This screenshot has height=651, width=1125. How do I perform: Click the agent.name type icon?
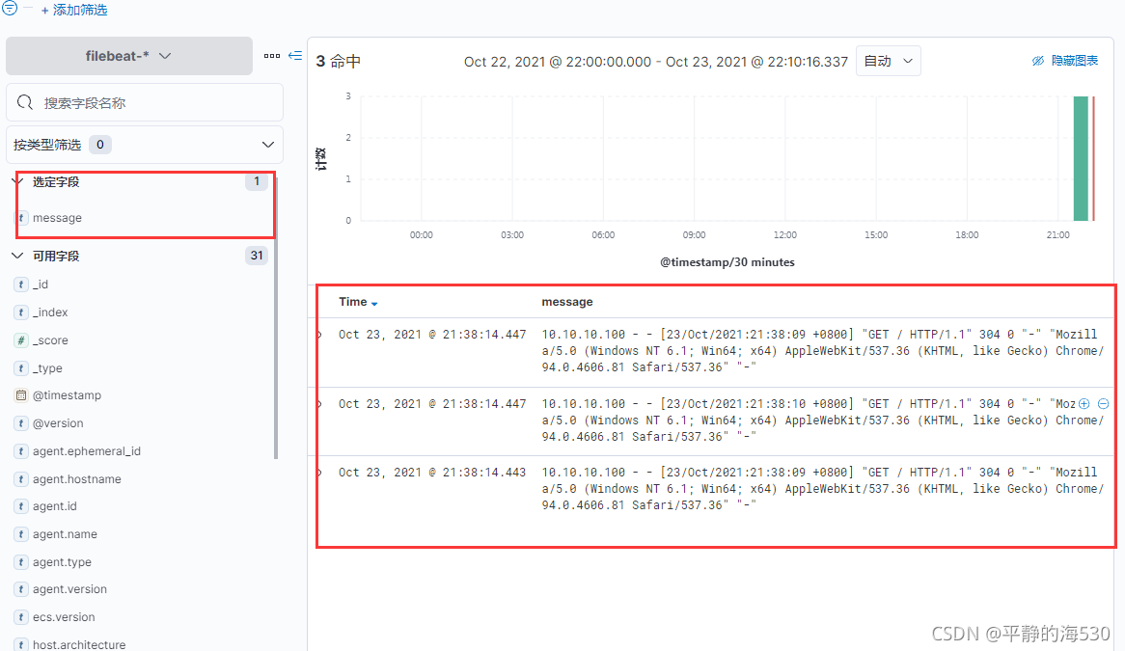21,535
